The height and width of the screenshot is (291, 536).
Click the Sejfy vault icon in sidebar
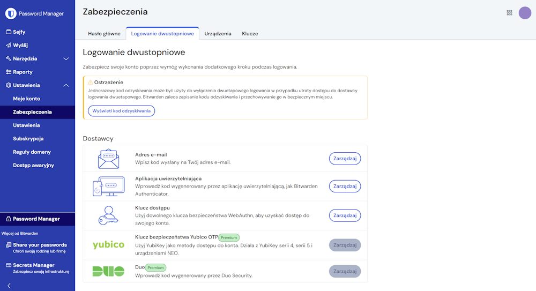[x=9, y=32]
